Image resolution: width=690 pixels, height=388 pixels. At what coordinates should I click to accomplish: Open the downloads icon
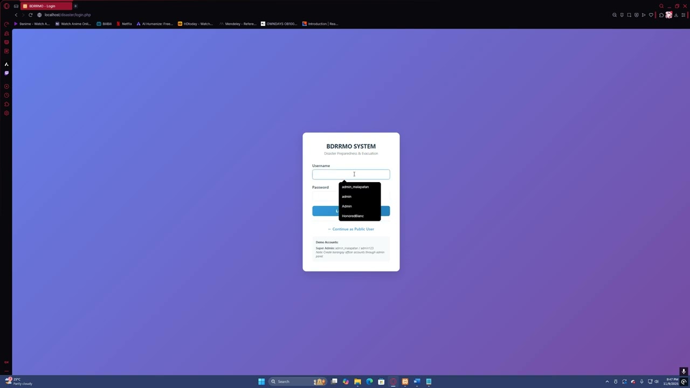click(676, 15)
